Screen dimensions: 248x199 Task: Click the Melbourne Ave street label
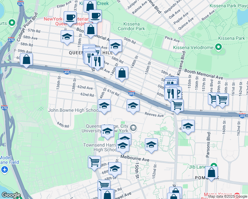coord(135,158)
